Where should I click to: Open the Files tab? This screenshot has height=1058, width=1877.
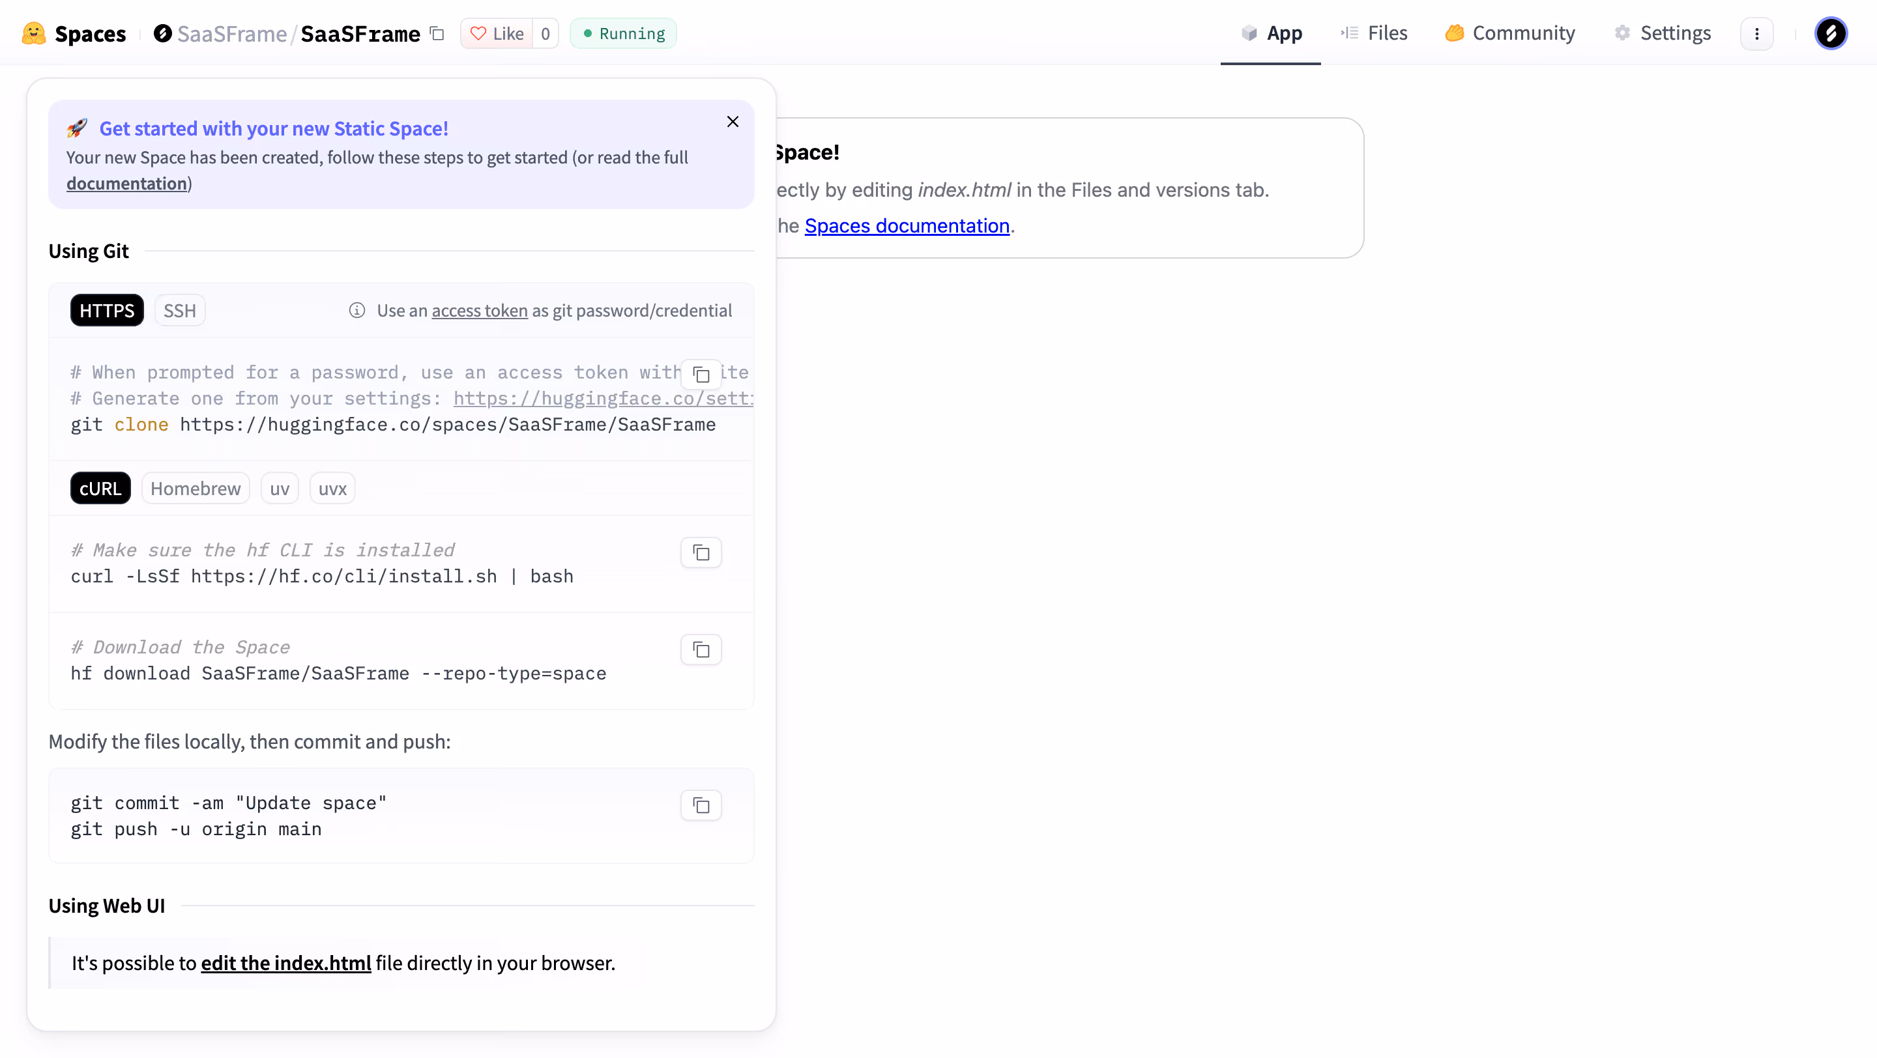tap(1375, 33)
